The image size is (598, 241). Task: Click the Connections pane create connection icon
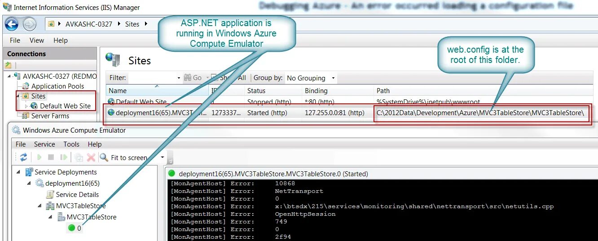[x=8, y=65]
